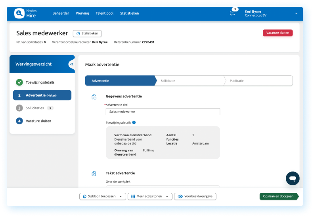The height and width of the screenshot is (217, 314).
Task: Go to Talent pool
Action: pyautogui.click(x=105, y=13)
